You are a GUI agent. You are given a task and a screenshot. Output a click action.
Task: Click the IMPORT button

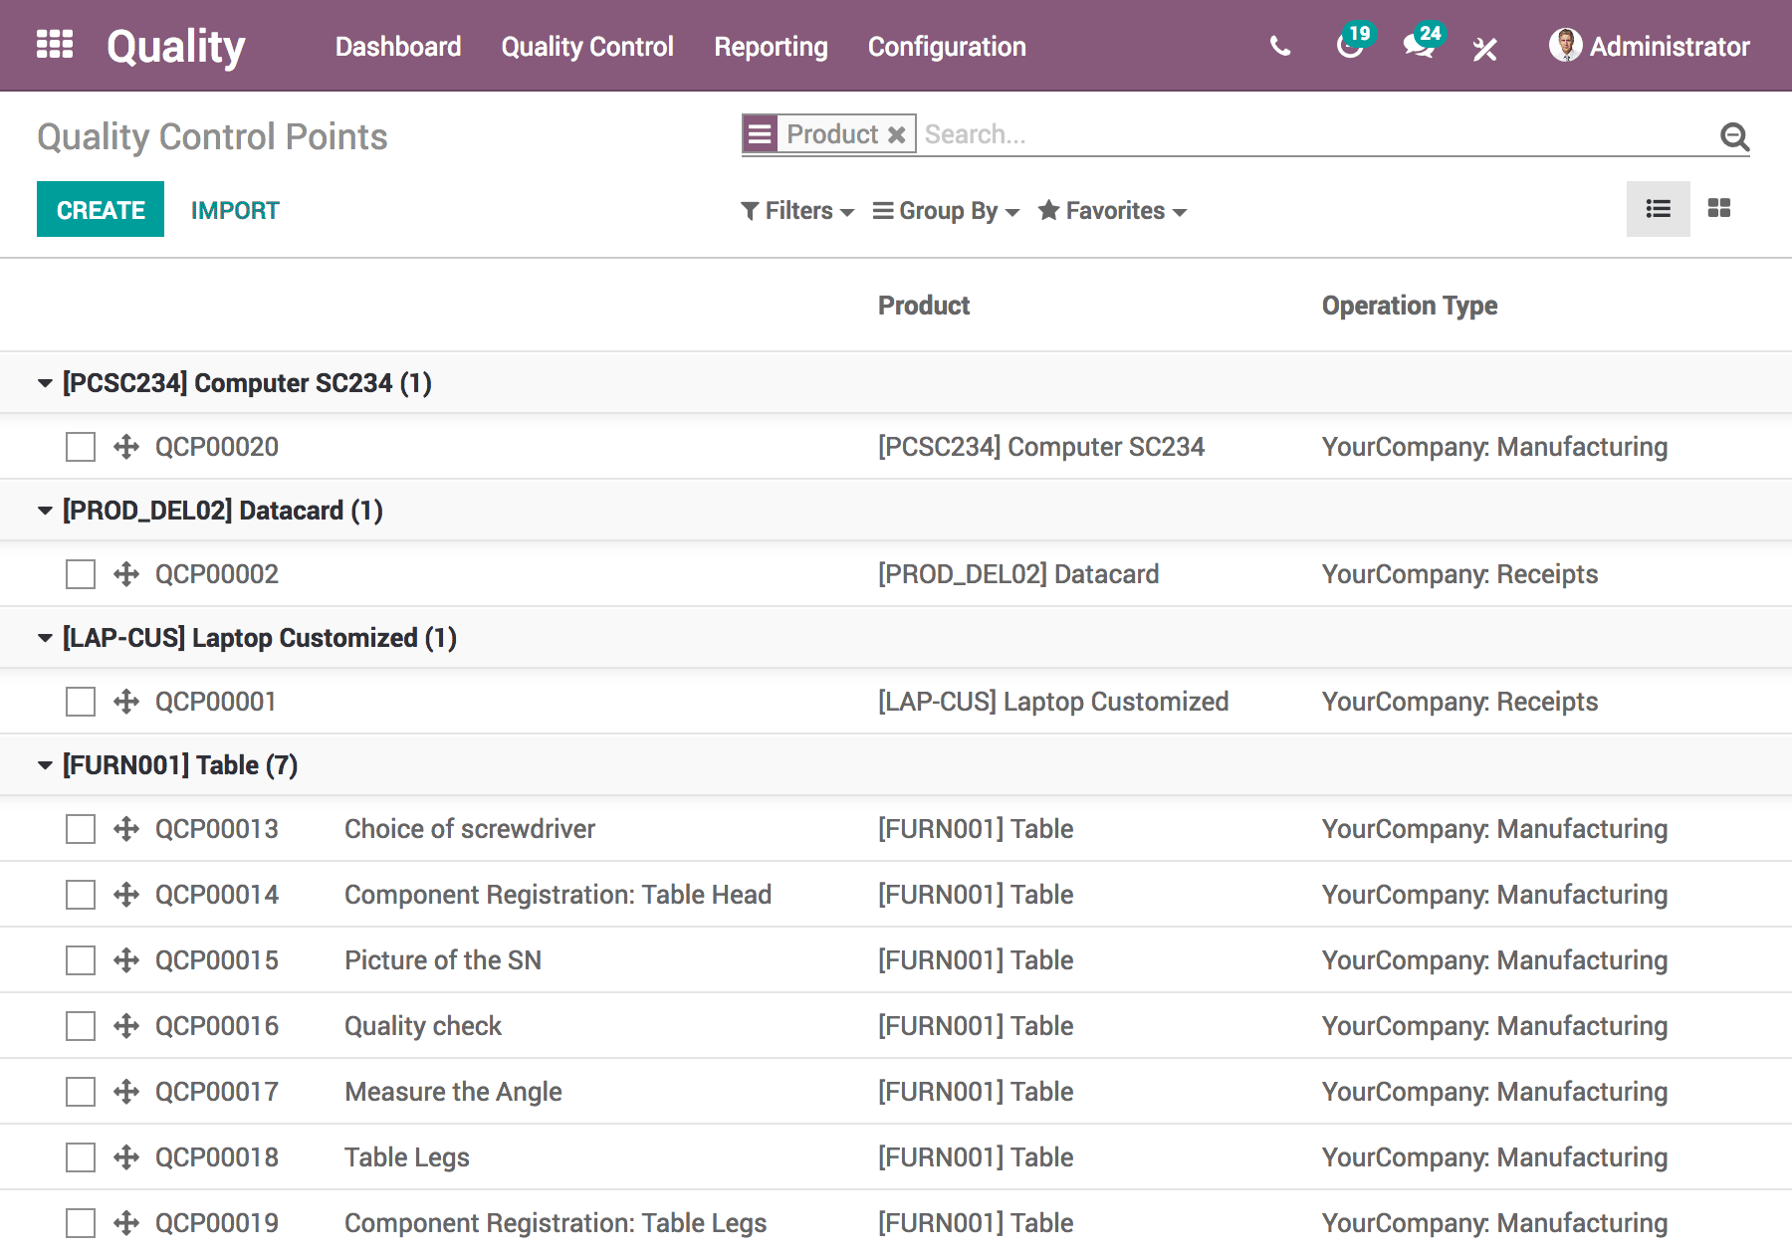tap(234, 209)
